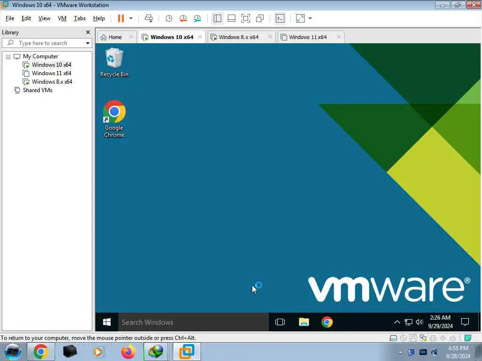This screenshot has height=361, width=482.
Task: Close the Library panel
Action: click(88, 32)
